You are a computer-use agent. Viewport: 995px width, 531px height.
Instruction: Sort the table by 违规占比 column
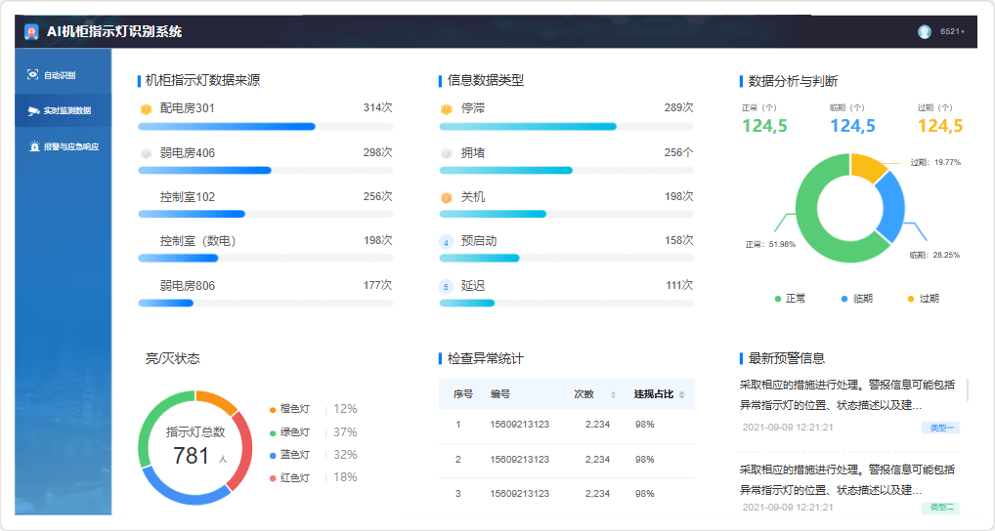pos(681,394)
